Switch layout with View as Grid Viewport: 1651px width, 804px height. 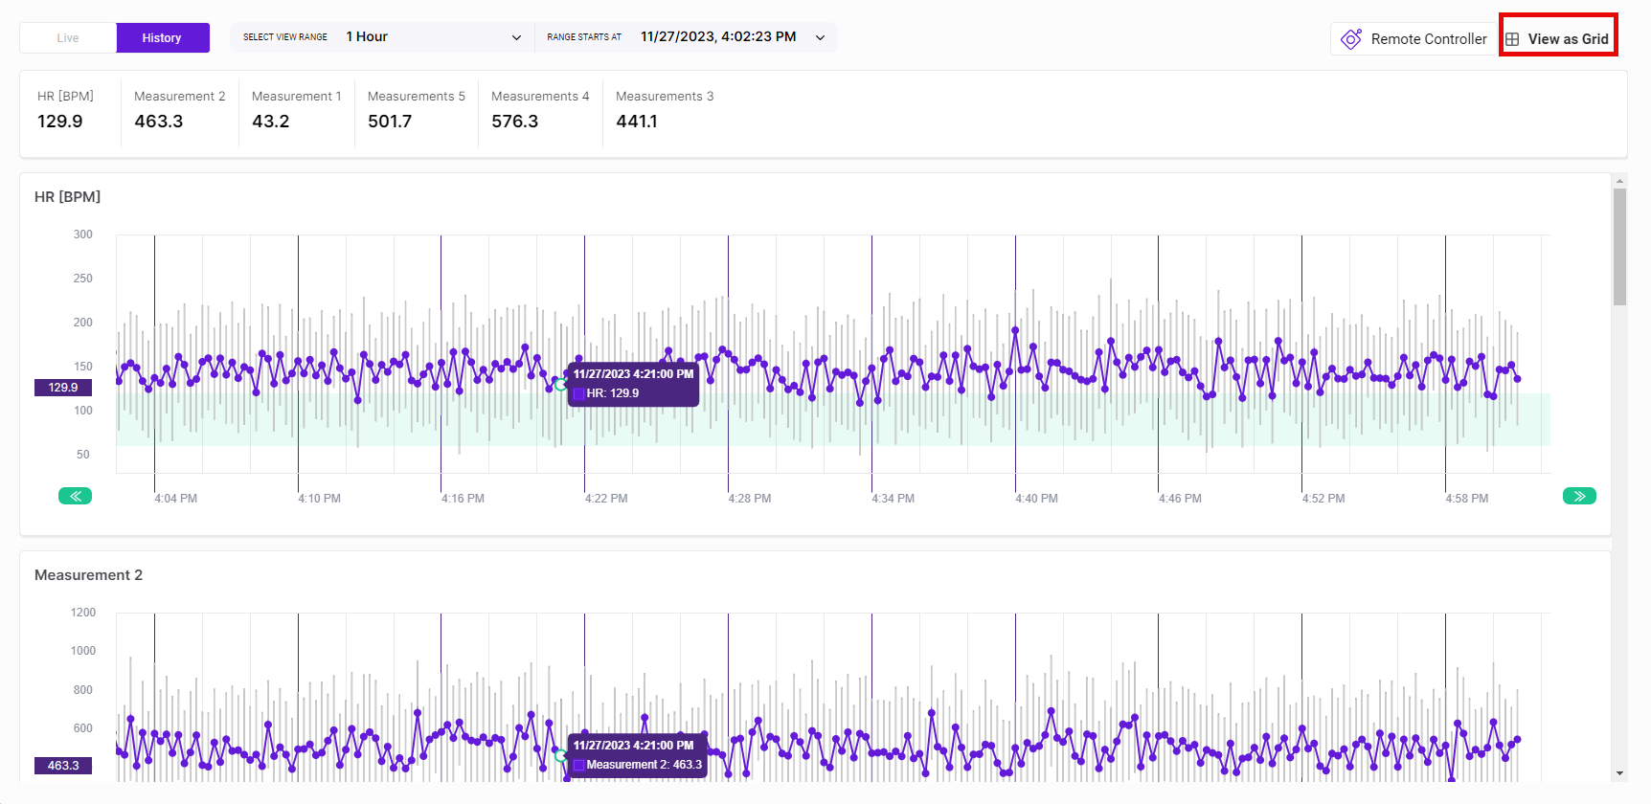tap(1558, 39)
